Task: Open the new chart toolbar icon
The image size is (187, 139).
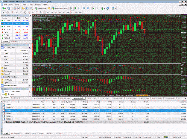Action: (x=3, y=8)
